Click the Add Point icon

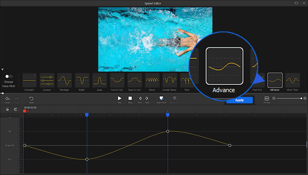pos(161,99)
